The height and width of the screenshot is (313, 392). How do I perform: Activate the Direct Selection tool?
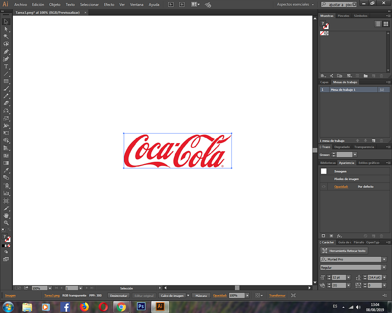(x=6, y=29)
